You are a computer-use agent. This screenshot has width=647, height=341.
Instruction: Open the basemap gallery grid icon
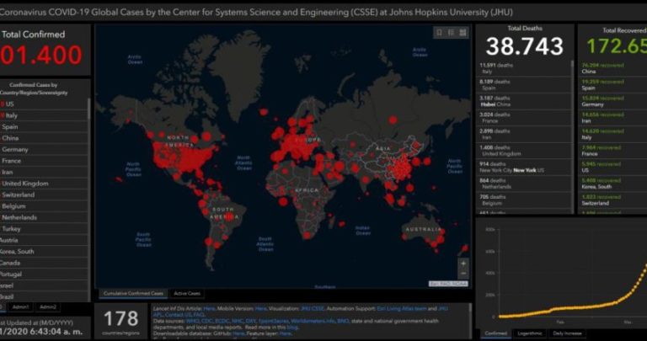click(463, 33)
